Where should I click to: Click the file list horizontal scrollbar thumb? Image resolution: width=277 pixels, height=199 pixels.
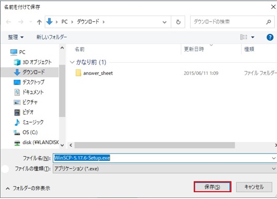click(155, 145)
